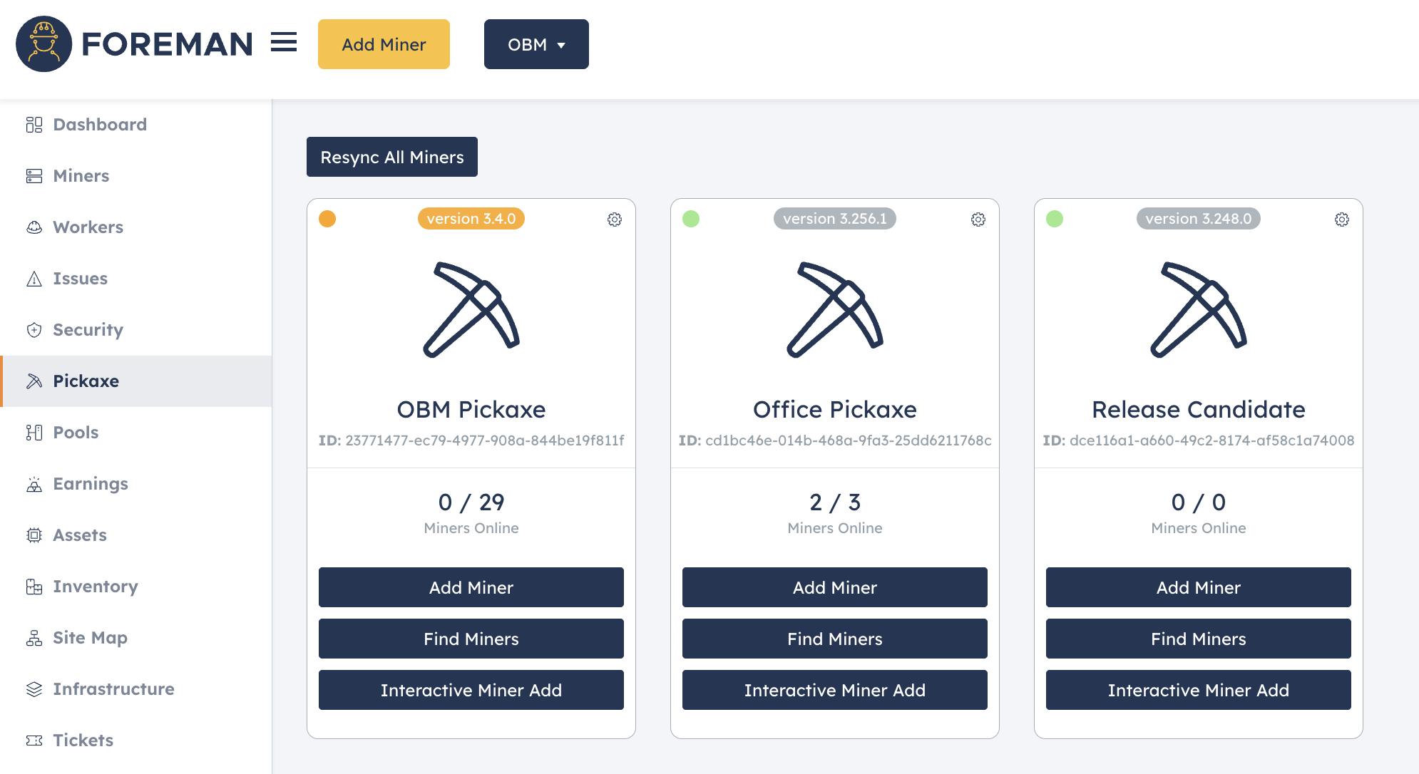Click Interactive Miner Add in OBM Pickaxe card
Screen dimensions: 1419x774
[x=471, y=690]
